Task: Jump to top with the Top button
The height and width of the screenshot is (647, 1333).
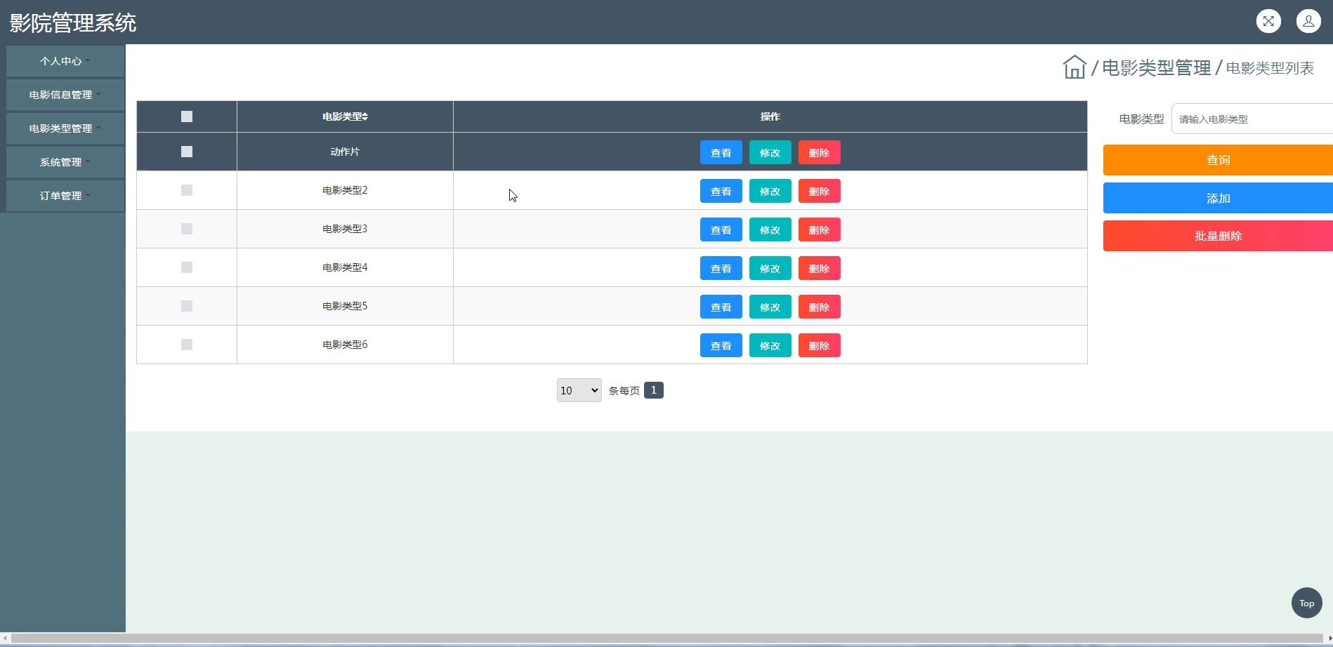Action: coord(1306,603)
